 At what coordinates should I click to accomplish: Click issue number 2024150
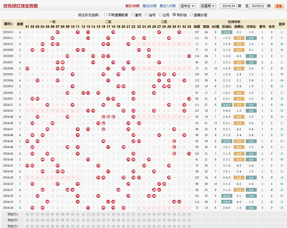(8, 111)
